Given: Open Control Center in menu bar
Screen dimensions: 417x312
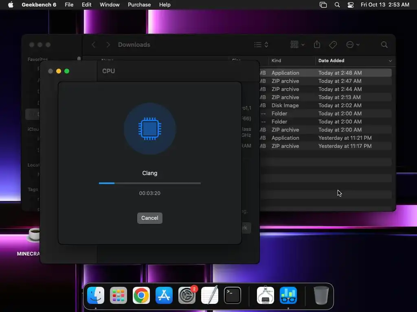Looking at the screenshot, I should tap(351, 5).
